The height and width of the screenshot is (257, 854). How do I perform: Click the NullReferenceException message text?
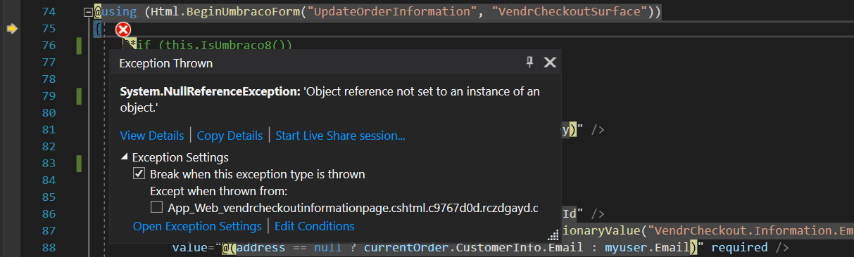point(329,100)
